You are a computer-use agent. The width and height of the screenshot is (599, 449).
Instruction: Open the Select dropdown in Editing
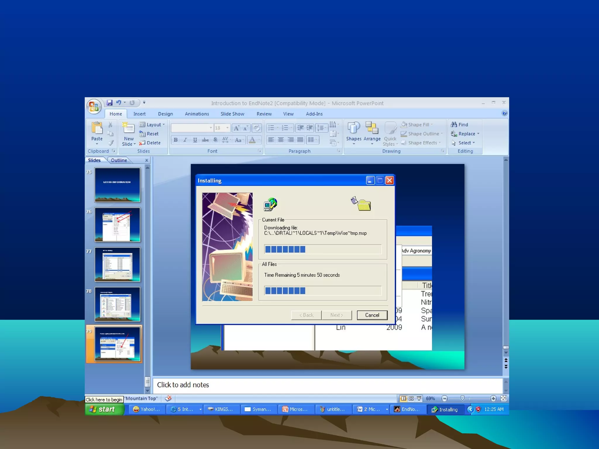[x=466, y=143]
